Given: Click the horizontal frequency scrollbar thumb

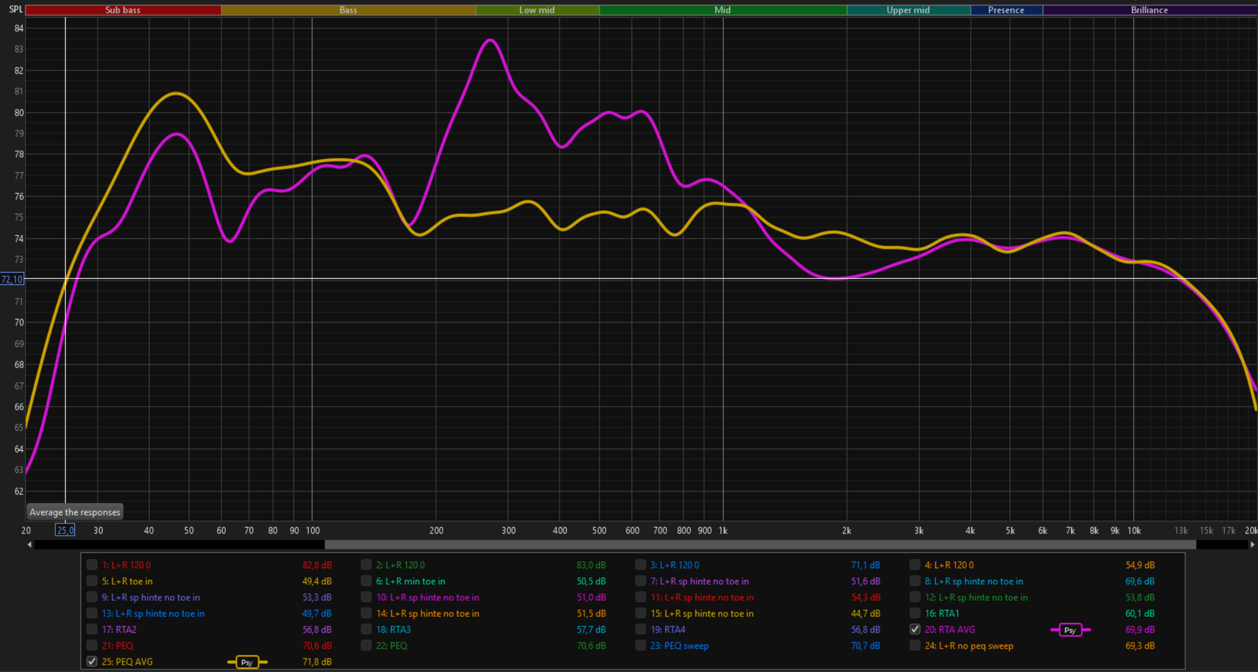Looking at the screenshot, I should click(760, 544).
